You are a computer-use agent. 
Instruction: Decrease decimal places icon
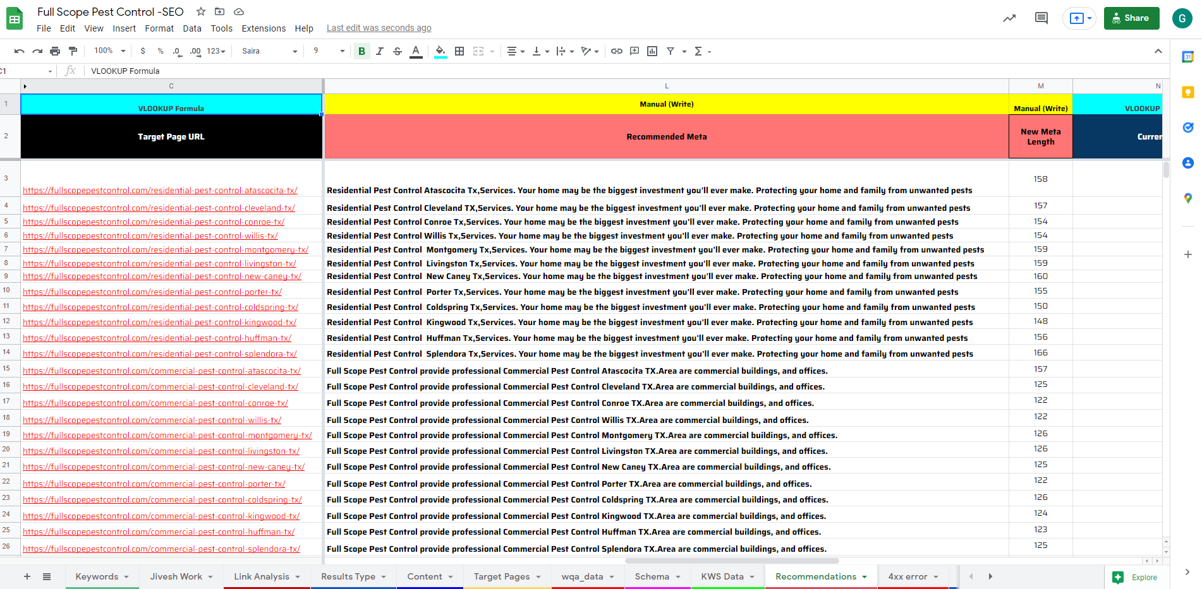pyautogui.click(x=178, y=51)
